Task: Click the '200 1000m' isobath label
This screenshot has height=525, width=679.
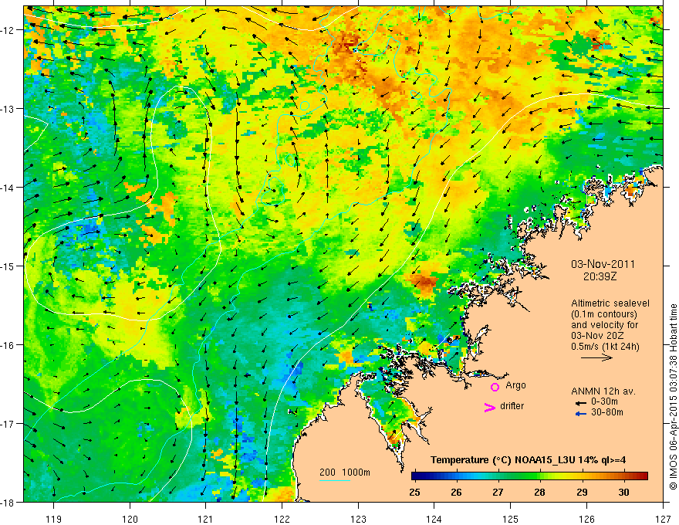Action: (x=345, y=472)
